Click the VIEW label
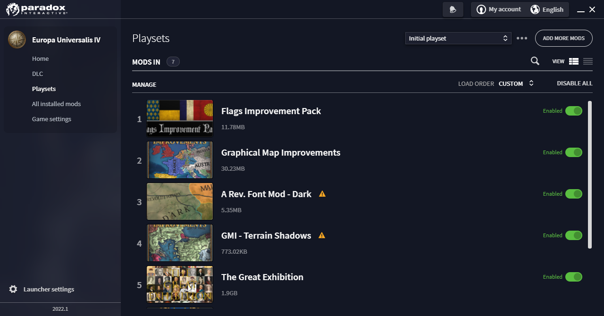Viewport: 604px width, 316px height. click(558, 61)
